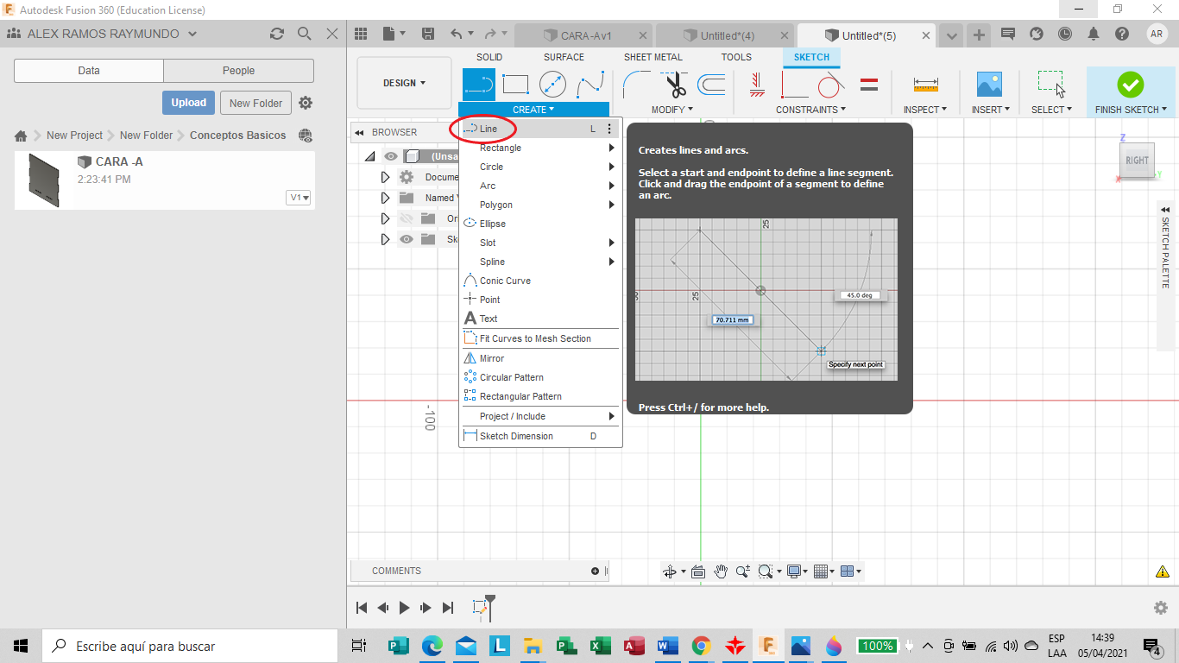
Task: Open the CONSTRAINTS dropdown menu
Action: click(x=810, y=110)
